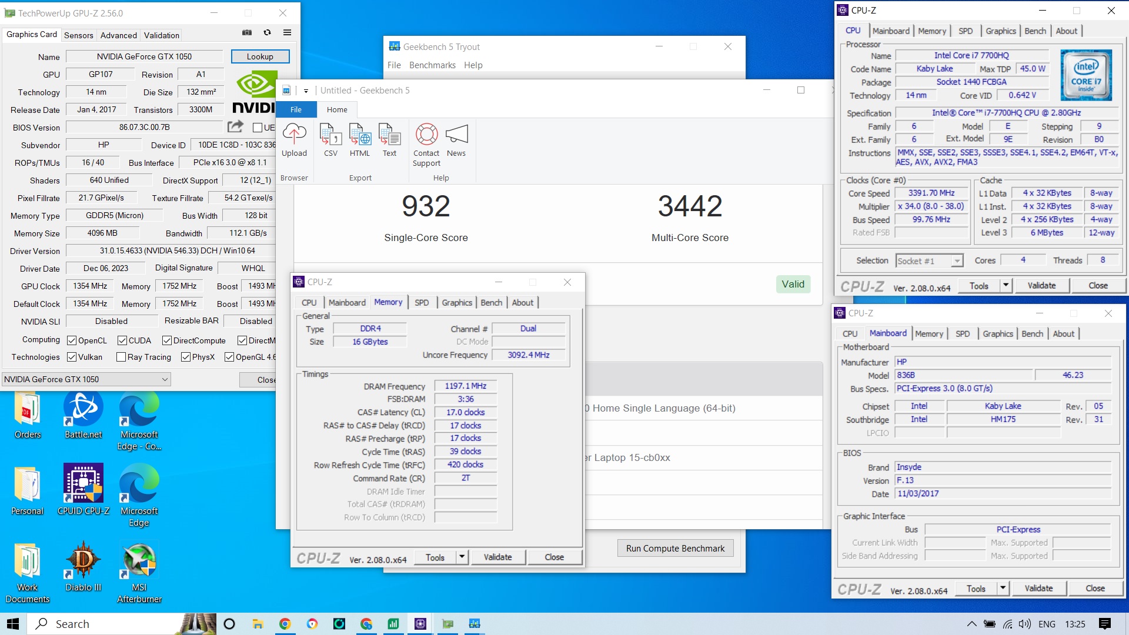
Task: Open the GPU-Z hamburger menu
Action: (288, 32)
